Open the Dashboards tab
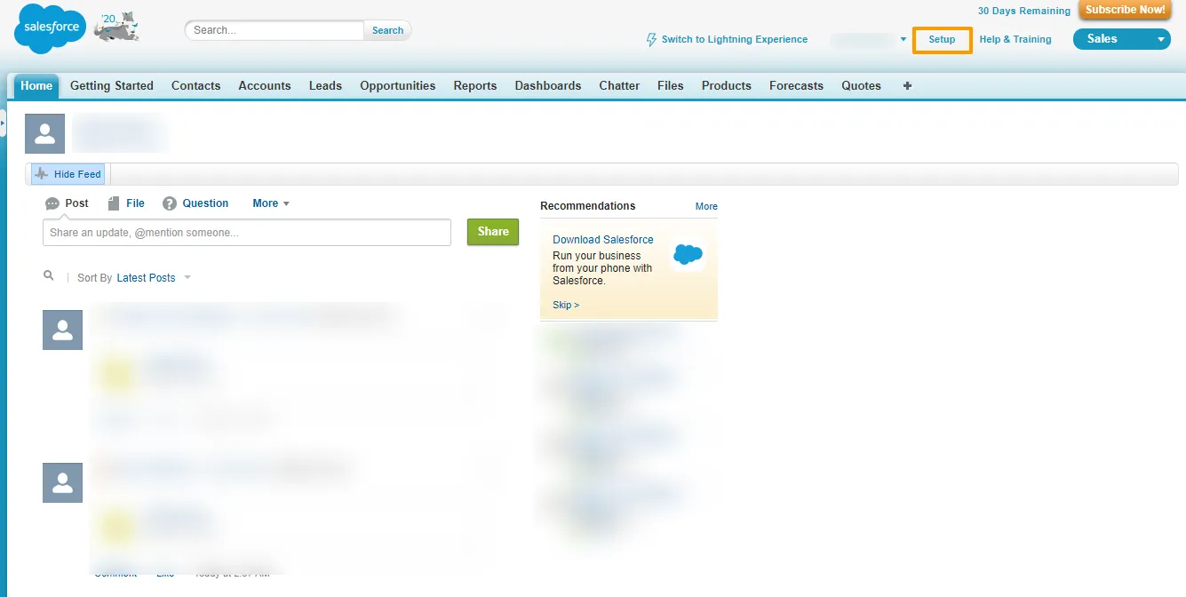Viewport: 1186px width, 597px height. 547,86
